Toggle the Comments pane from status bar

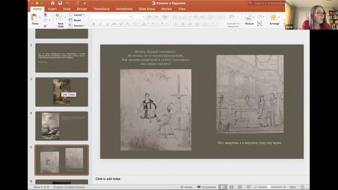tap(206, 187)
